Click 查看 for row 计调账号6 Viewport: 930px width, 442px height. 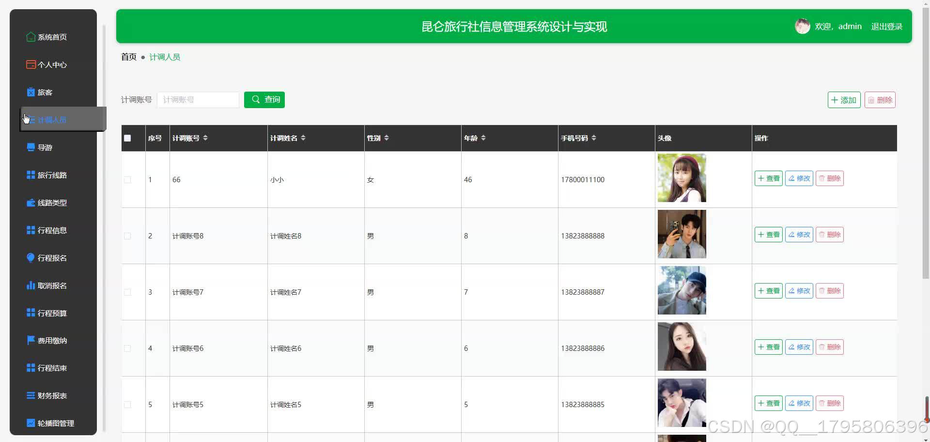[769, 347]
